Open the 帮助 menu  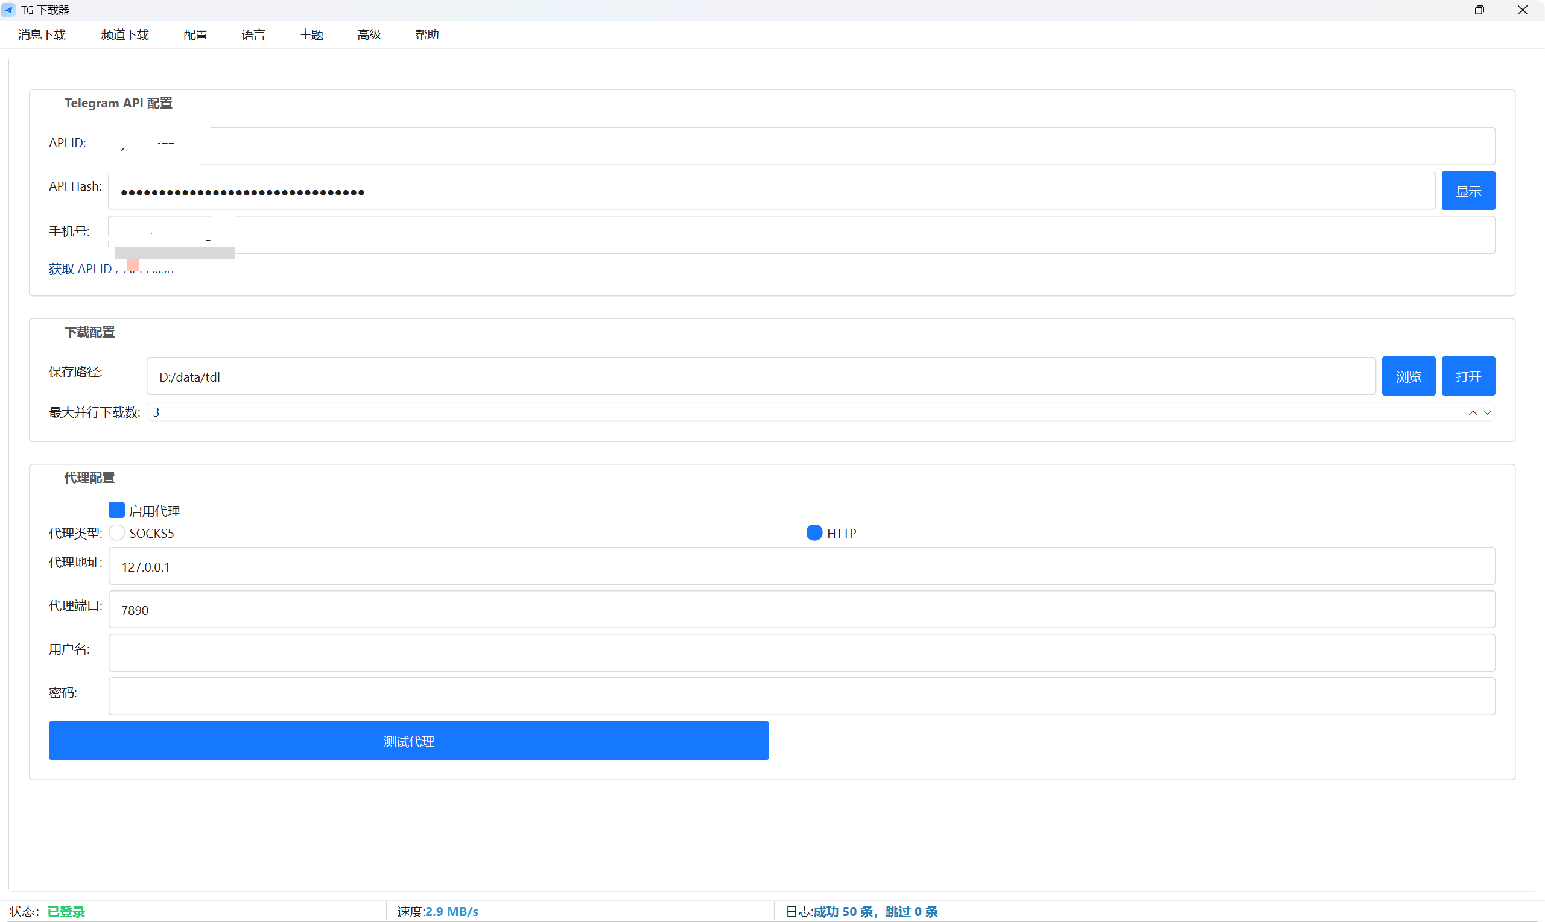point(427,35)
